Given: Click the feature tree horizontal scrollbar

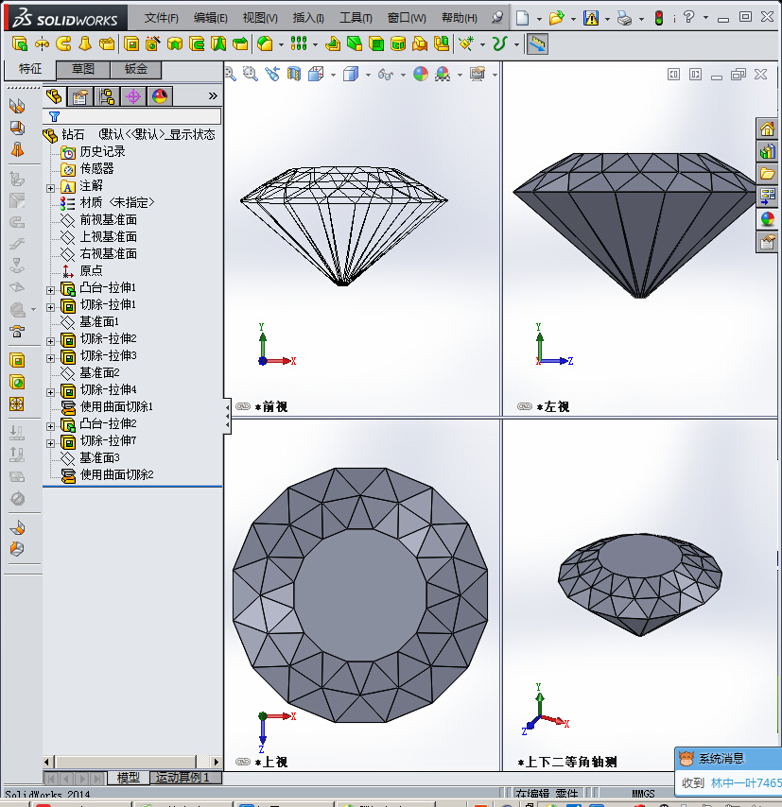Looking at the screenshot, I should click(132, 762).
